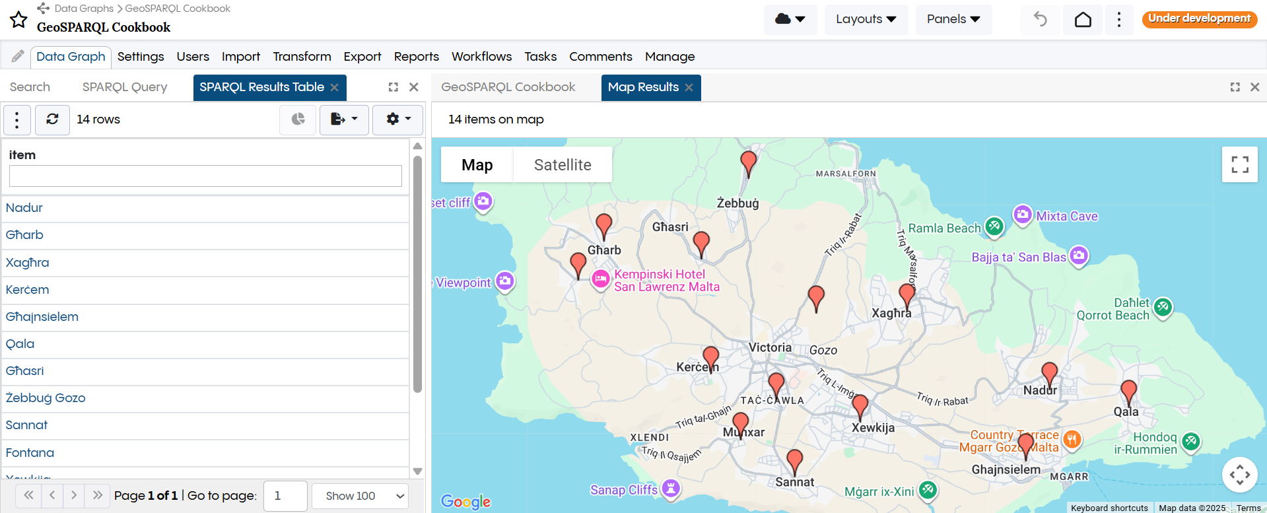Viewport: 1267px width, 513px height.
Task: Click the Xagħra result link
Action: pyautogui.click(x=27, y=263)
